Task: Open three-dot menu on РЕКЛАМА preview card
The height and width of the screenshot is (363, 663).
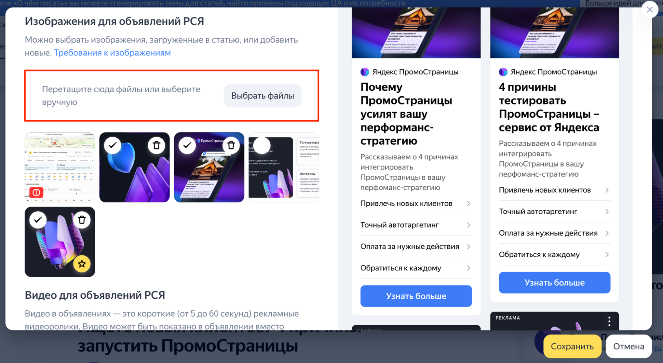Action: (609, 321)
